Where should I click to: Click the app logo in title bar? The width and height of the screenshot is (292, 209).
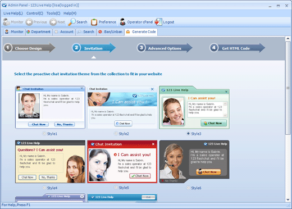tap(4, 5)
